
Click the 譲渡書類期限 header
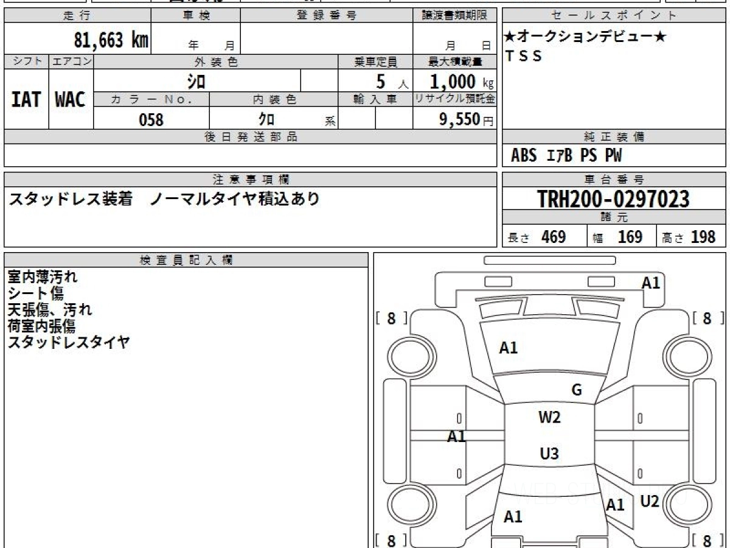(x=454, y=16)
